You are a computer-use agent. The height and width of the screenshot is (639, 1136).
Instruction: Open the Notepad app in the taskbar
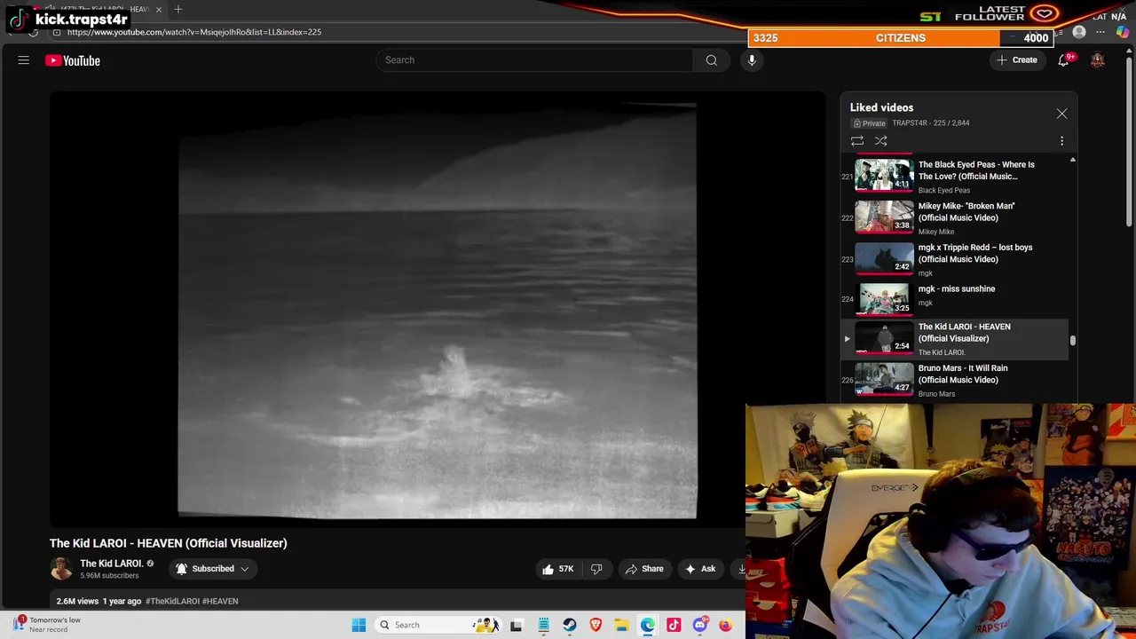543,625
